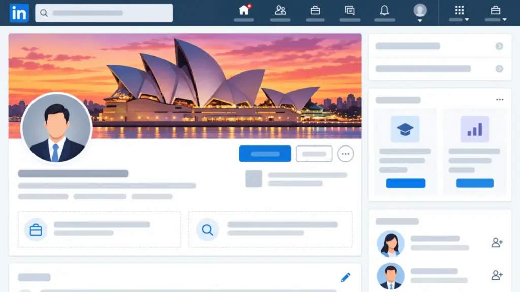Click the outlined secondary profile button
The height and width of the screenshot is (292, 520).
point(314,154)
